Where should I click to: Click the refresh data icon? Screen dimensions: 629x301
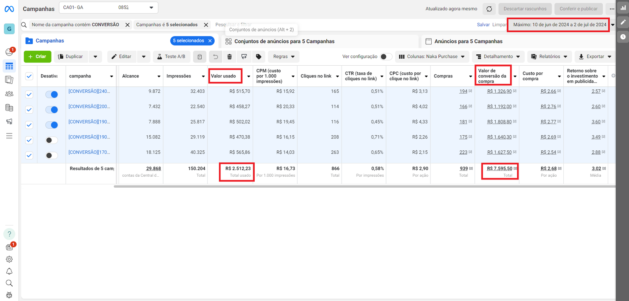[489, 9]
